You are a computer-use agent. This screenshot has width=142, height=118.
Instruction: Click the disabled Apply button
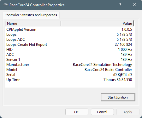[128, 112]
